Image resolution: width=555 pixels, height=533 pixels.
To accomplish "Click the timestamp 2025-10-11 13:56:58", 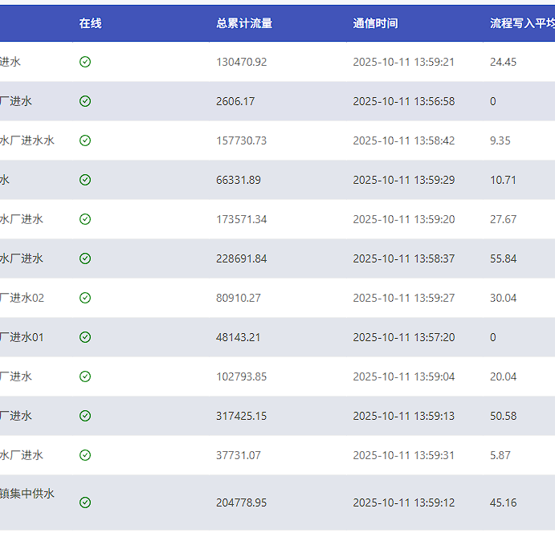I will point(403,101).
